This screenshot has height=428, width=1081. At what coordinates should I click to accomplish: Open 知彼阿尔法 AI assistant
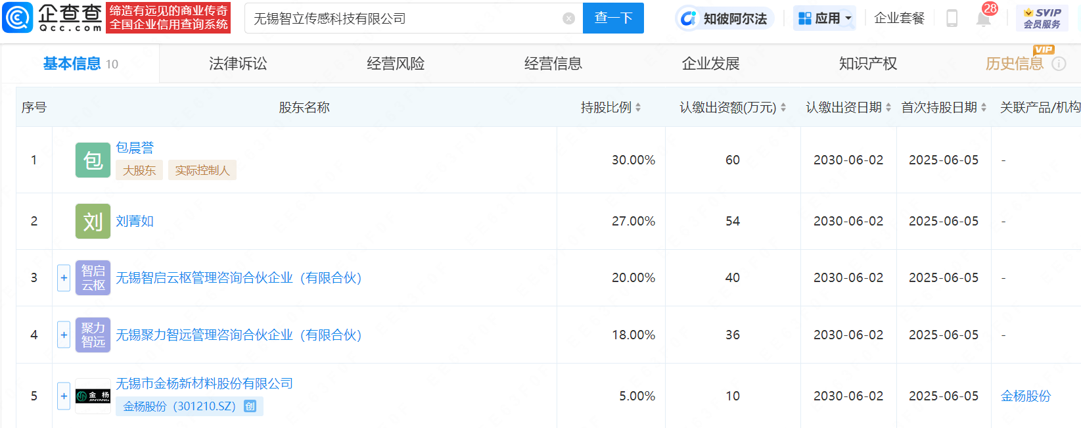point(724,18)
